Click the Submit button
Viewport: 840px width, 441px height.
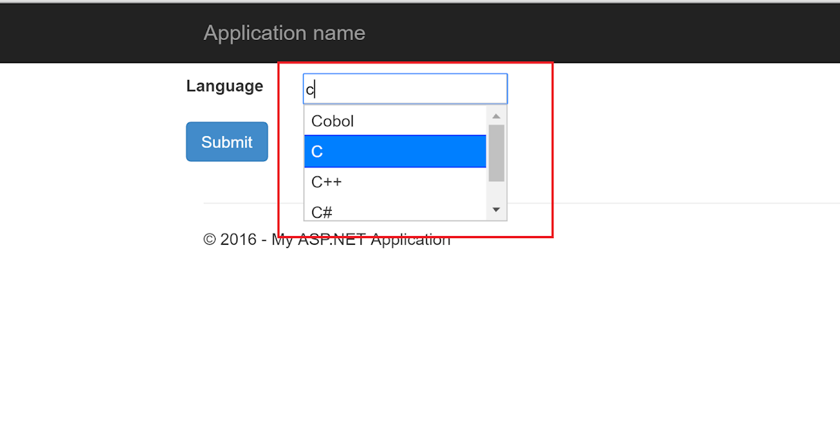pyautogui.click(x=227, y=141)
